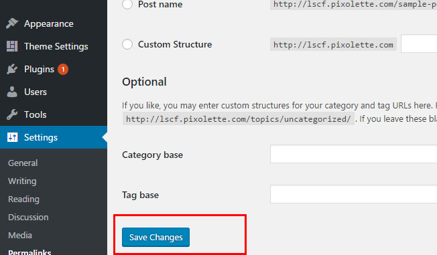Open Media settings submenu
437x255 pixels.
[x=20, y=235]
